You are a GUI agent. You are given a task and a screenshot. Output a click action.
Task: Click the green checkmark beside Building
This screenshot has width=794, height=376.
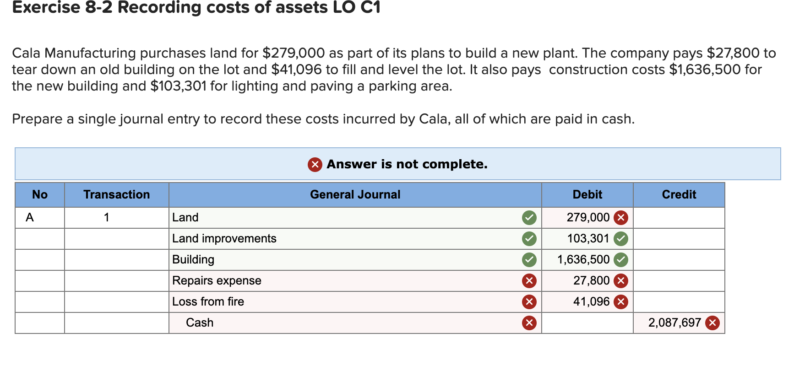529,259
